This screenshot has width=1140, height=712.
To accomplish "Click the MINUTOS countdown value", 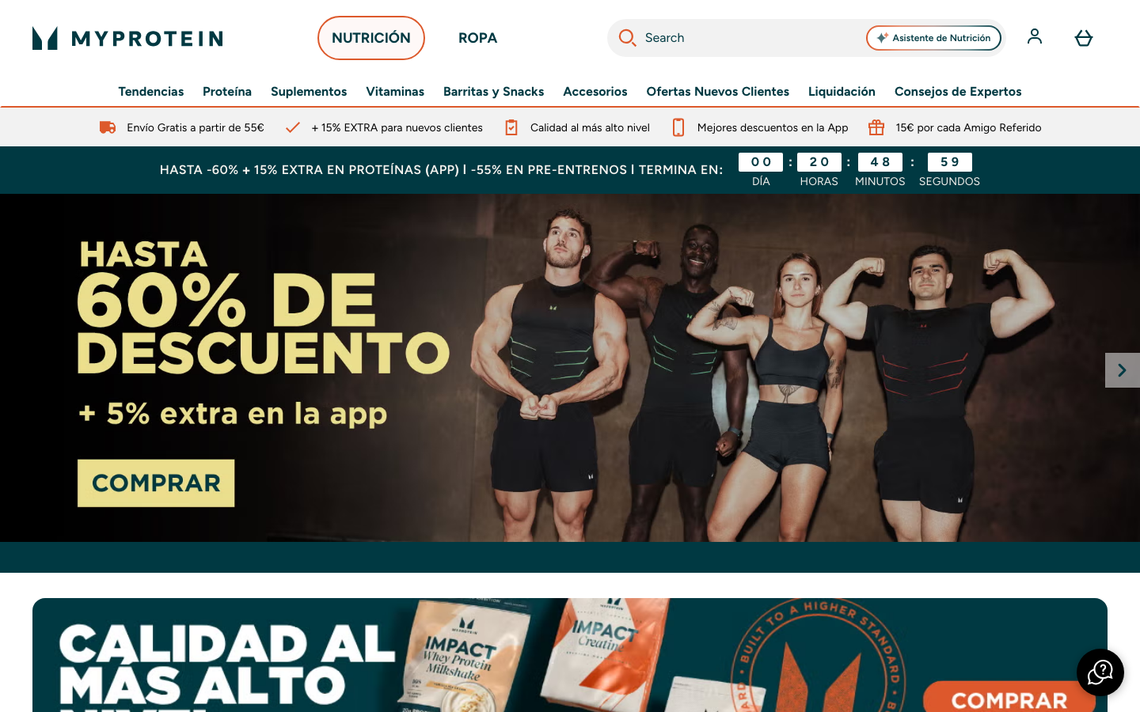I will click(x=880, y=162).
